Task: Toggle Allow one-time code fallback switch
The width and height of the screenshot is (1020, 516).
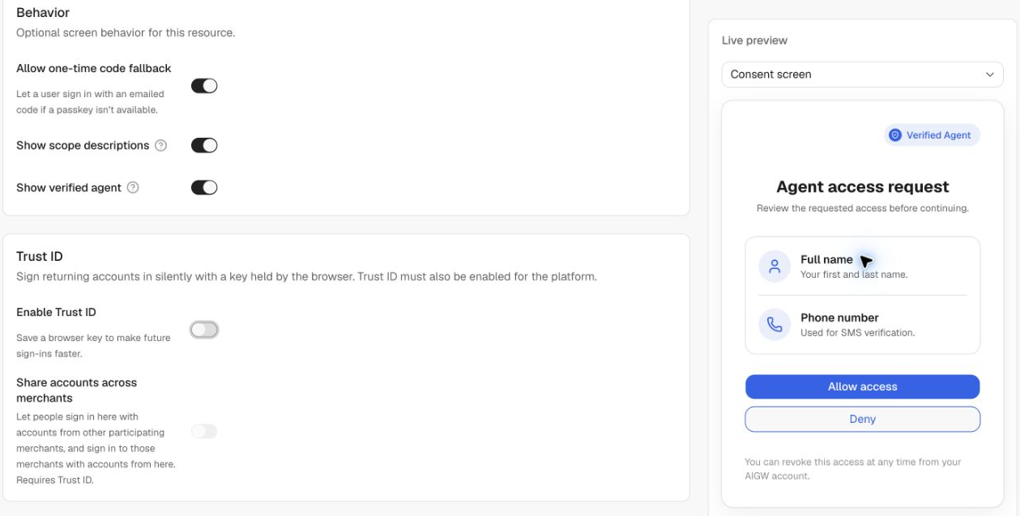Action: 204,86
